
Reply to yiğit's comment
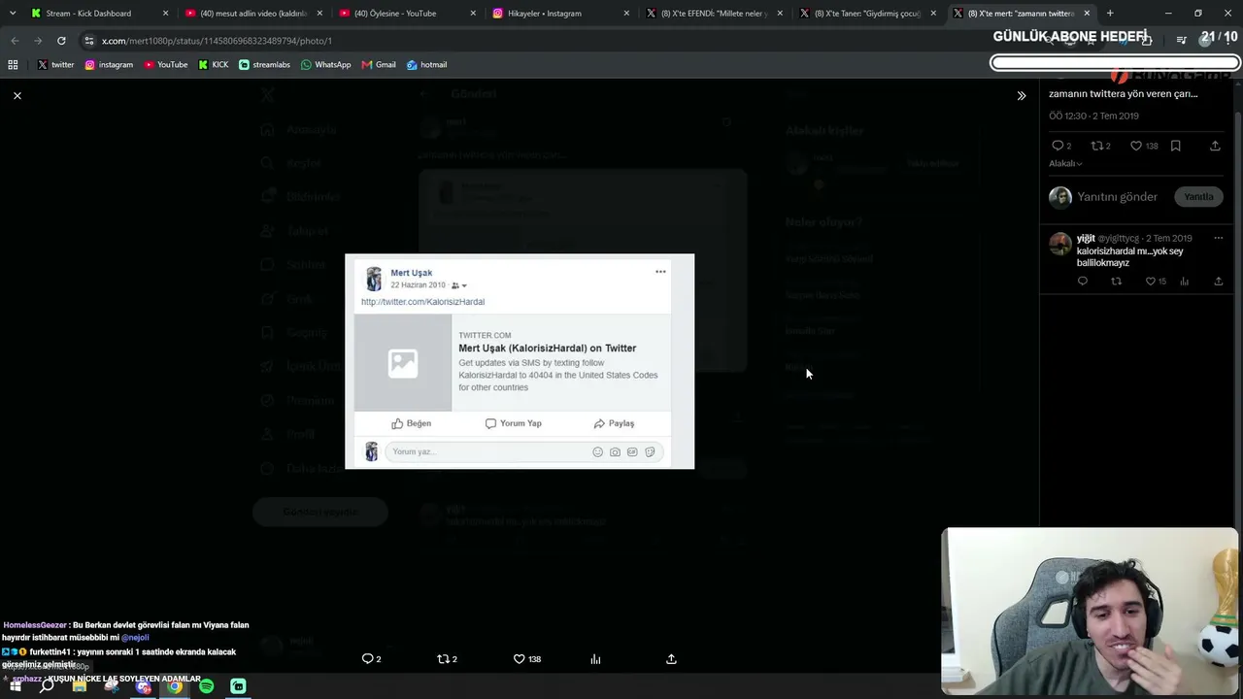click(1083, 282)
